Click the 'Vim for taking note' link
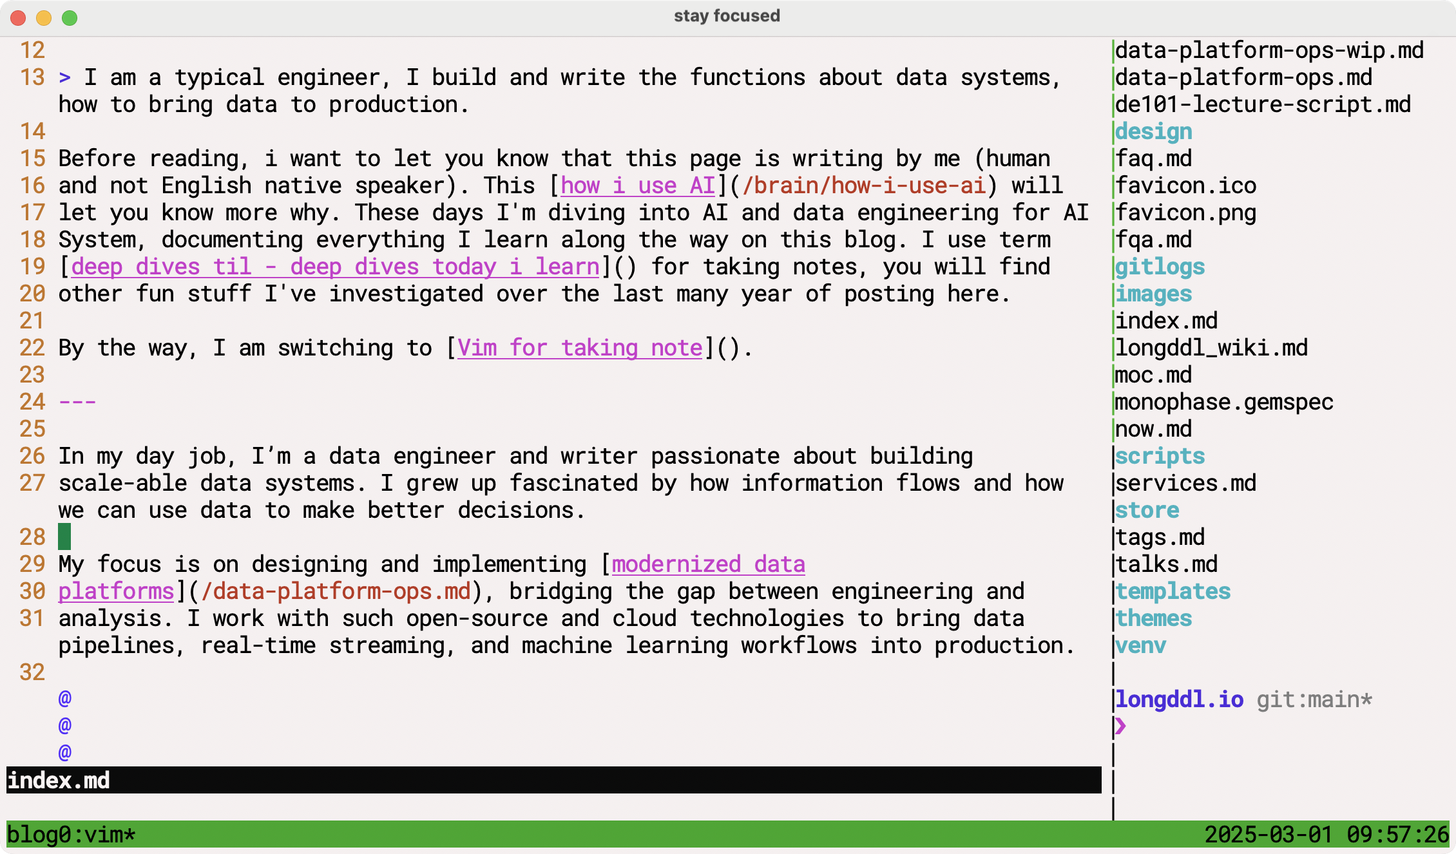This screenshot has height=854, width=1456. pyautogui.click(x=580, y=348)
